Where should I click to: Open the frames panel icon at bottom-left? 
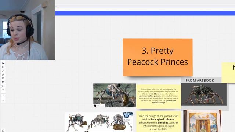pyautogui.click(x=3, y=131)
